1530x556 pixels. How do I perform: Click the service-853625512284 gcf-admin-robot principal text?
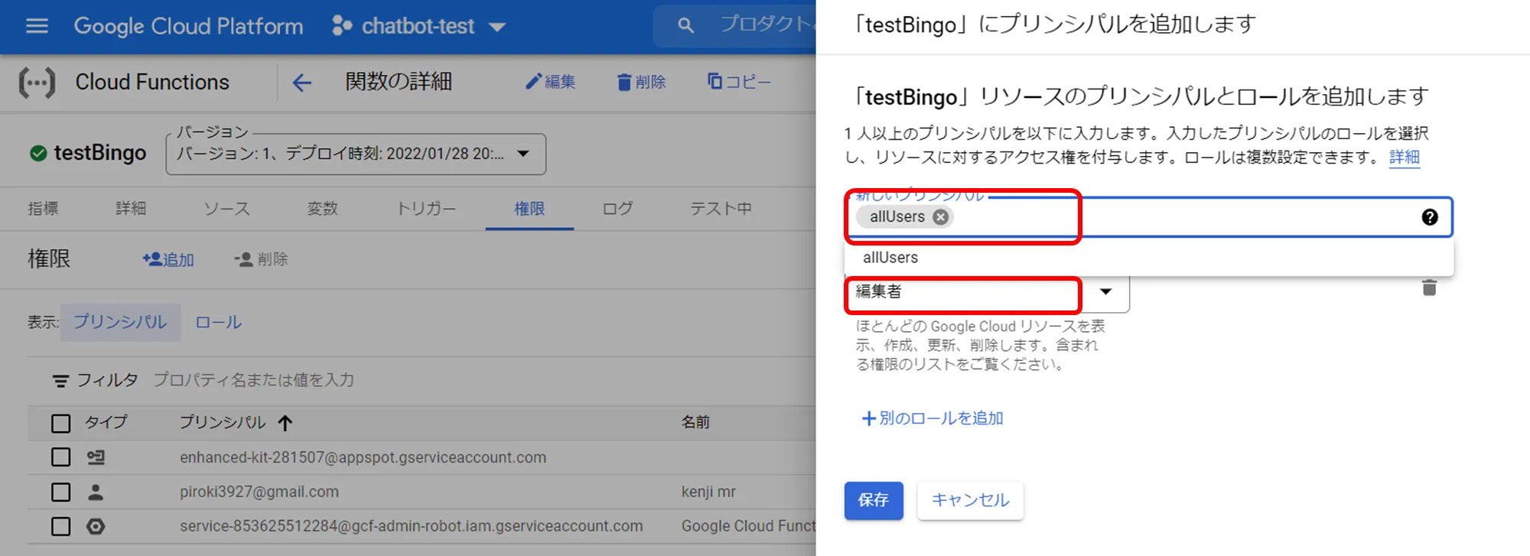point(411,526)
